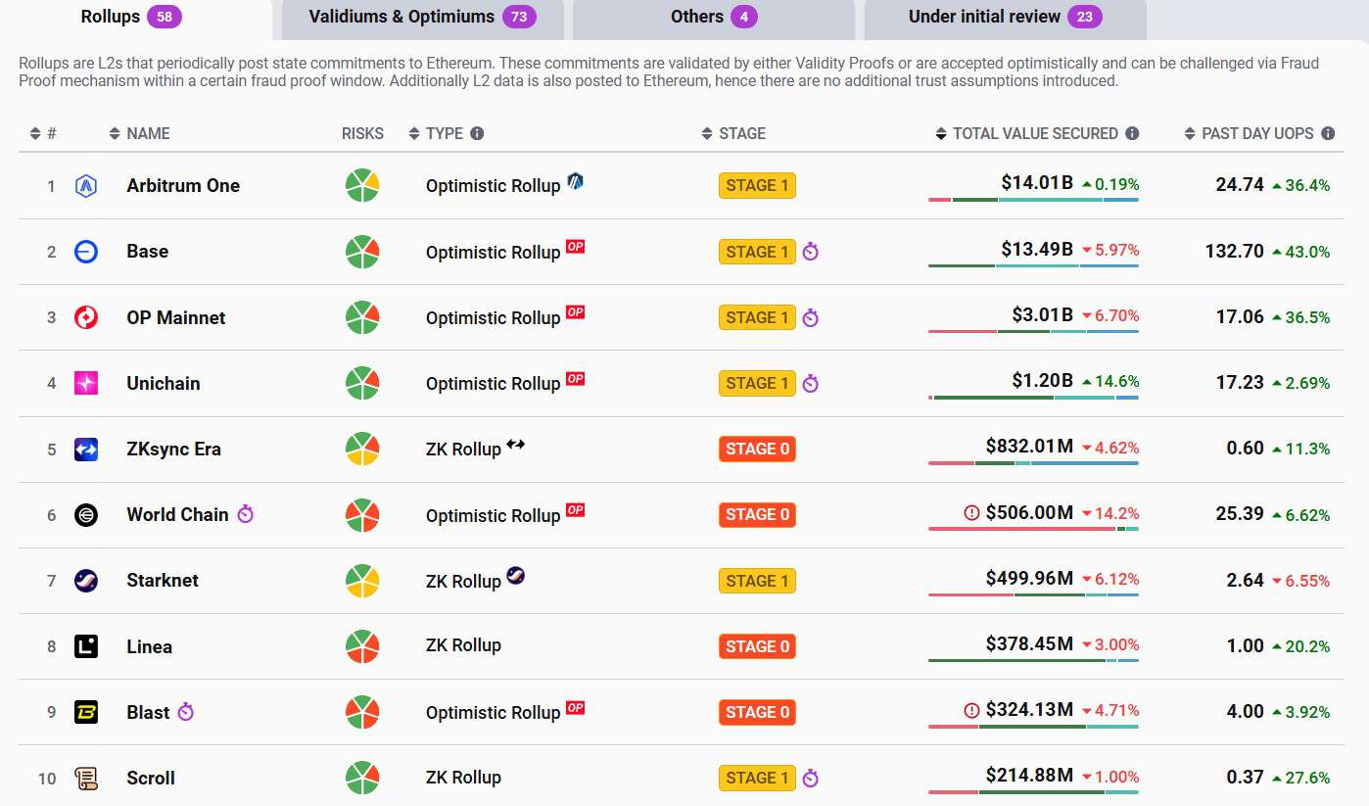Click the red warning icon beside $506.00M
Image resolution: width=1369 pixels, height=806 pixels.
pyautogui.click(x=971, y=513)
